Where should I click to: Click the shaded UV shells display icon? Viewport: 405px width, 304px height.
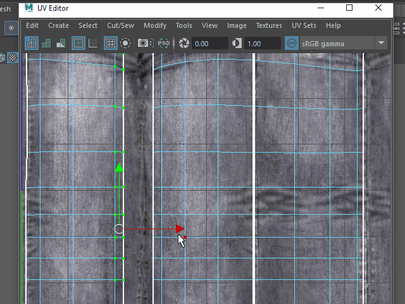46,43
